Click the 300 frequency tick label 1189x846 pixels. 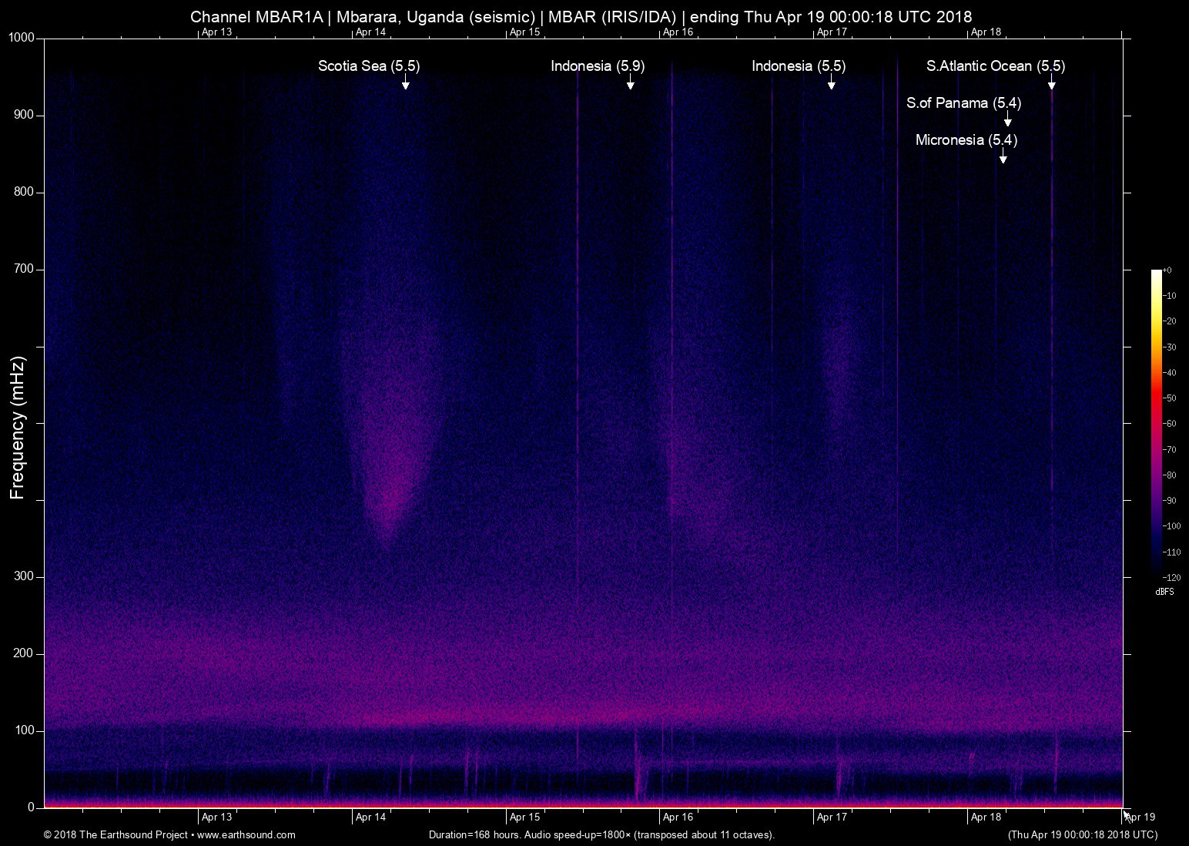coord(25,576)
